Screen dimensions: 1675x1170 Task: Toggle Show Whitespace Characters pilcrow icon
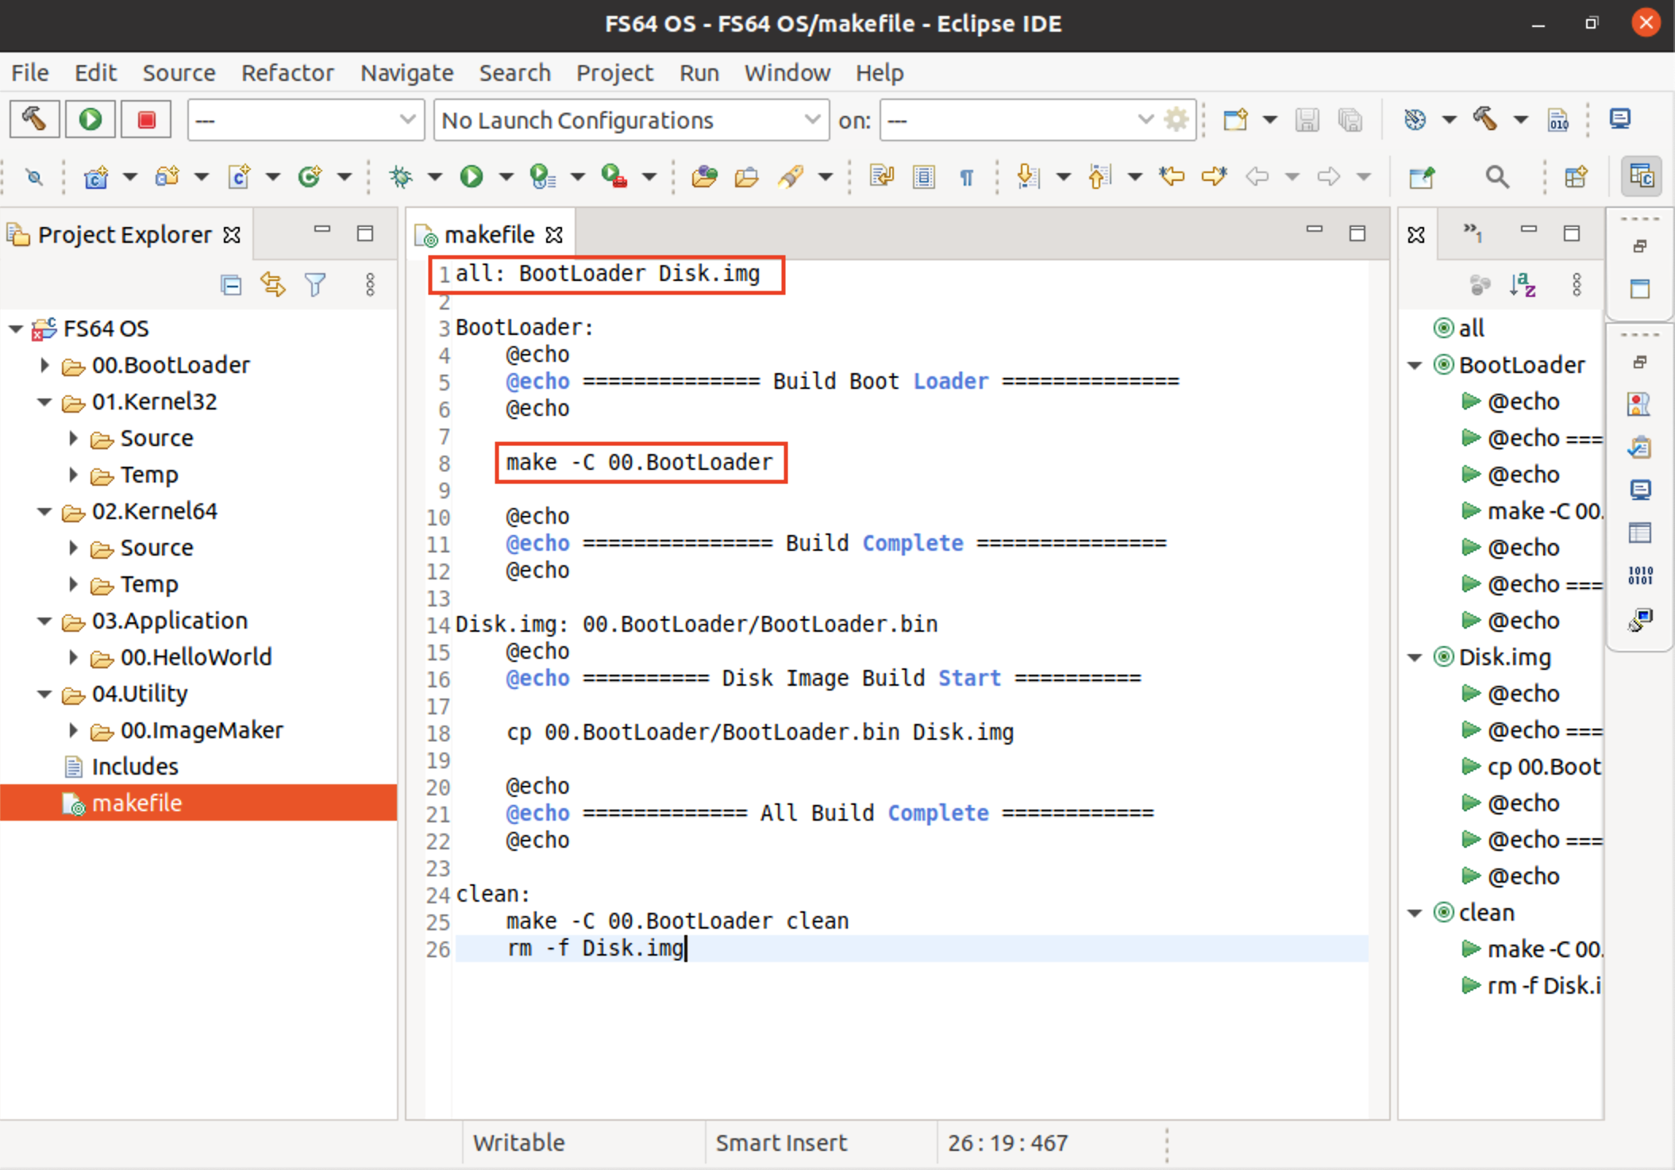966,176
